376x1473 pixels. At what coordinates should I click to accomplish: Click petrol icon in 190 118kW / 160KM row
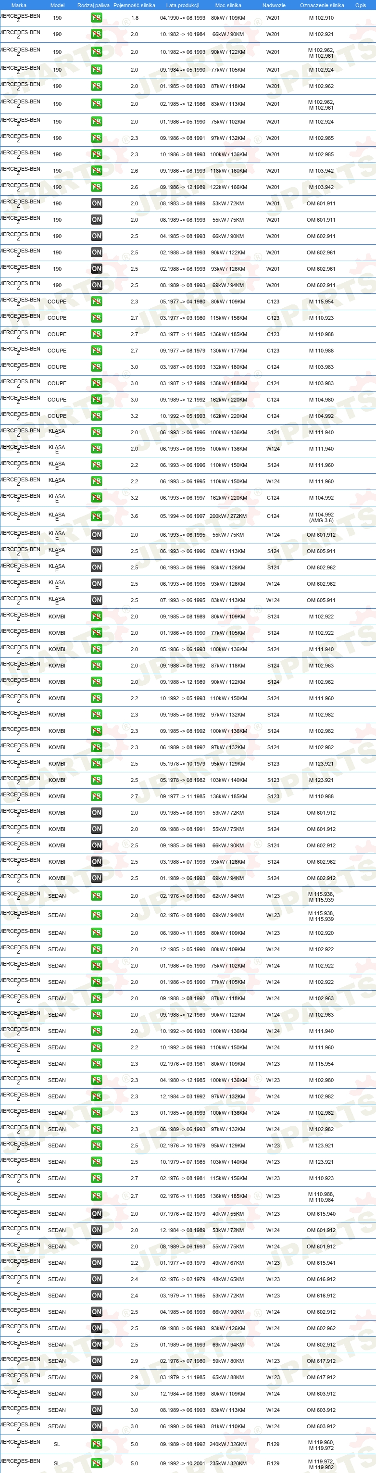(97, 171)
